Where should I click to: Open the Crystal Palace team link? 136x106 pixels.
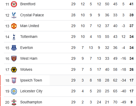coord(32,15)
